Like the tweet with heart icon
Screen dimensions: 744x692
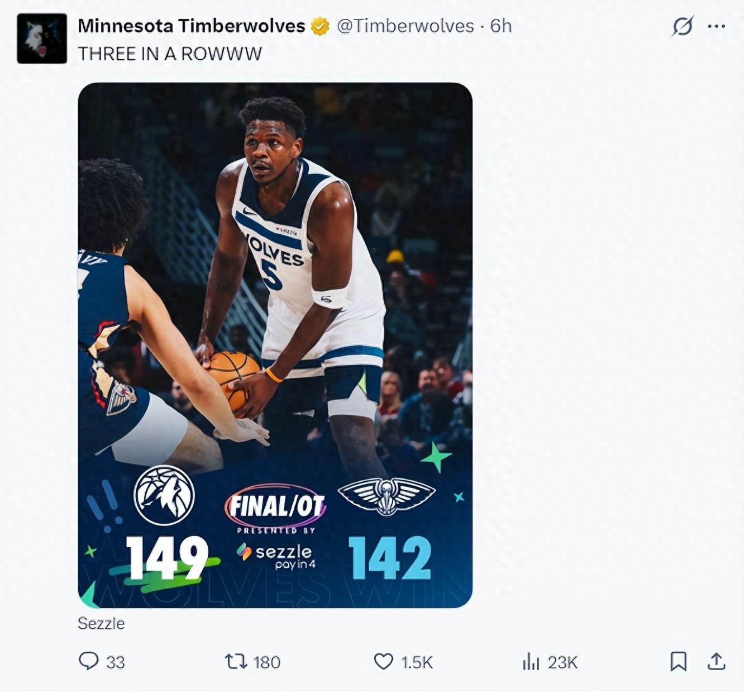383,662
